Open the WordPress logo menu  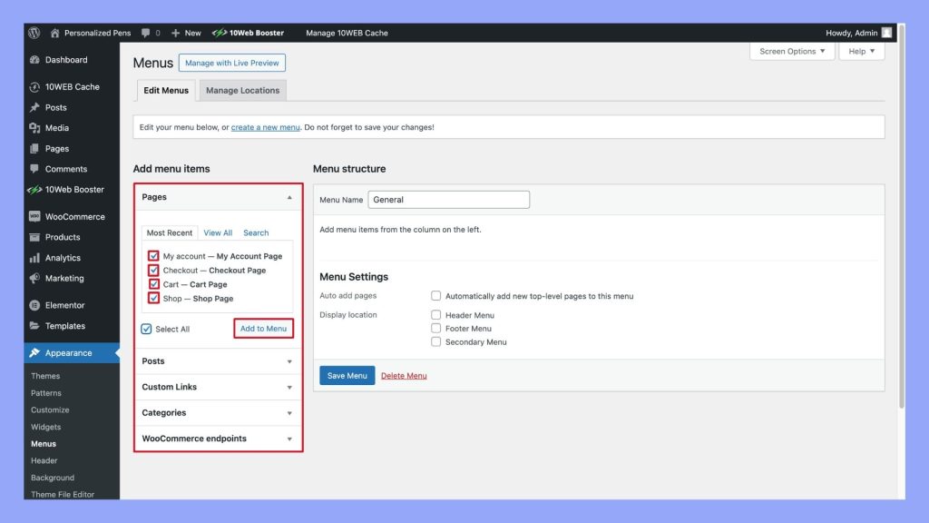[x=34, y=32]
